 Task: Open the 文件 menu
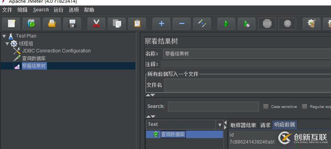7,10
